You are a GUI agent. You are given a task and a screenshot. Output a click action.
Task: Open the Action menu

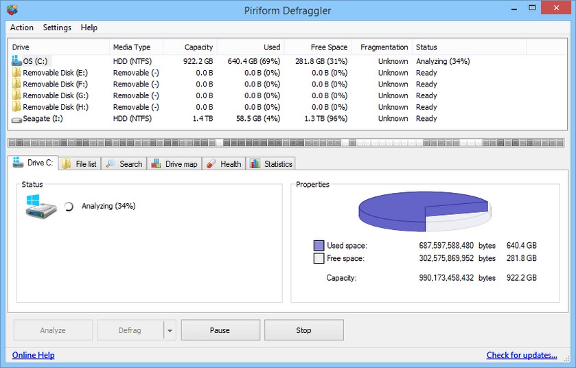[x=22, y=27]
